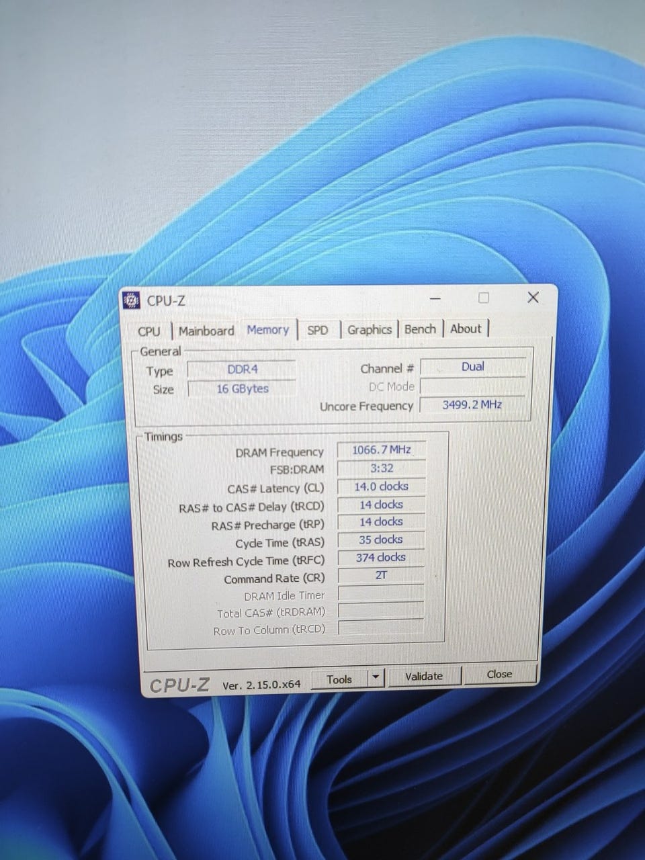Click the CPU-Z window title text
645x860 pixels.
pyautogui.click(x=166, y=301)
